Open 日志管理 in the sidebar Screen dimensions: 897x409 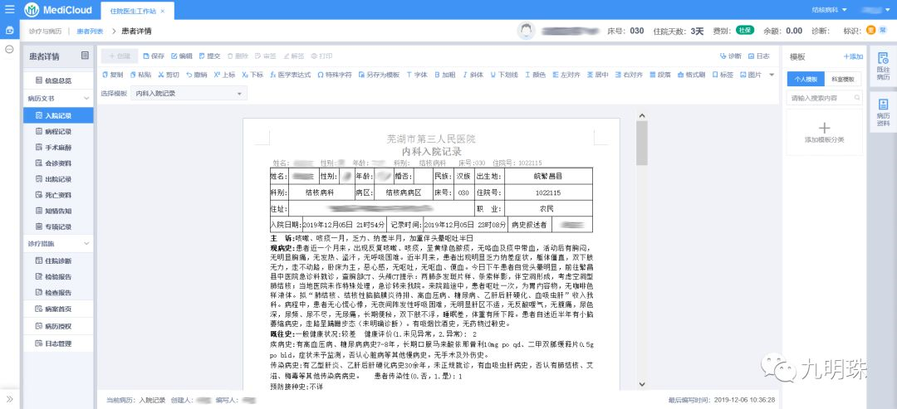point(58,344)
